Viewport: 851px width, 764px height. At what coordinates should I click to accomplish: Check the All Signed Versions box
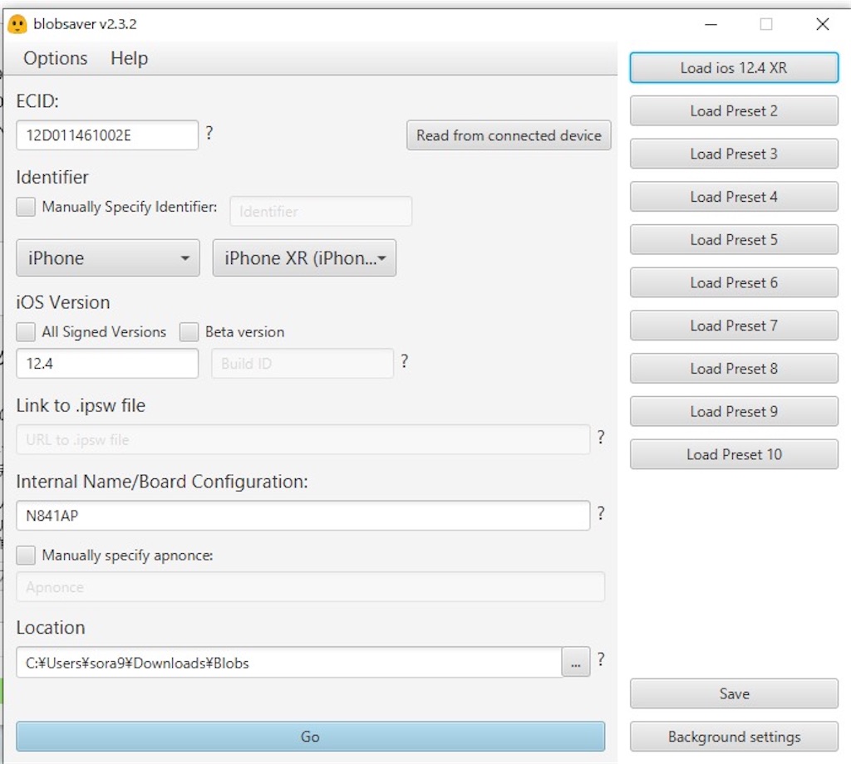point(26,331)
